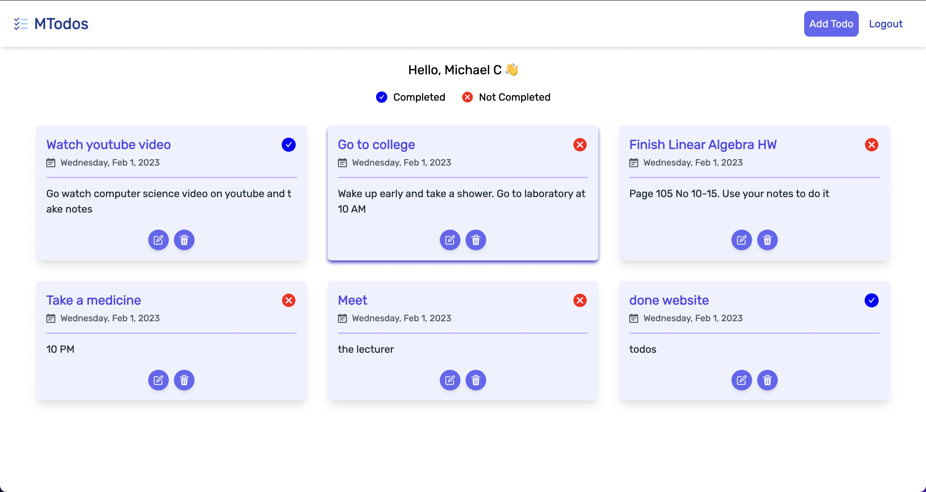Click description 'Go watch computer science video'
The width and height of the screenshot is (926, 492).
169,201
